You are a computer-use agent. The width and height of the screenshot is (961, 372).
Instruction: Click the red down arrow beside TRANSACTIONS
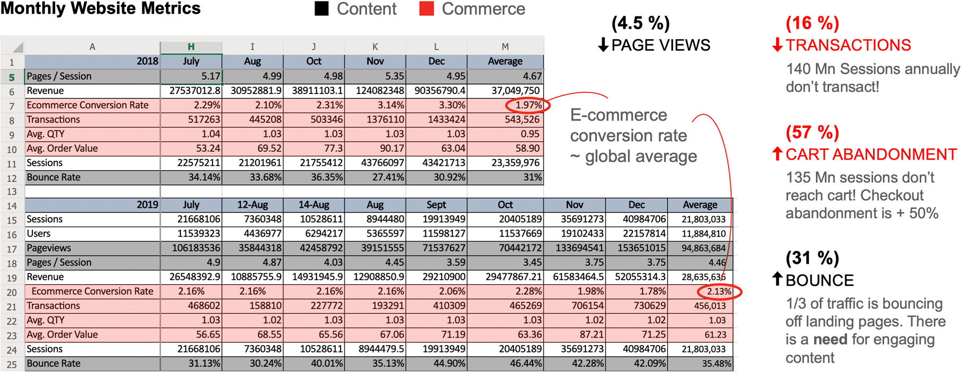(x=777, y=45)
